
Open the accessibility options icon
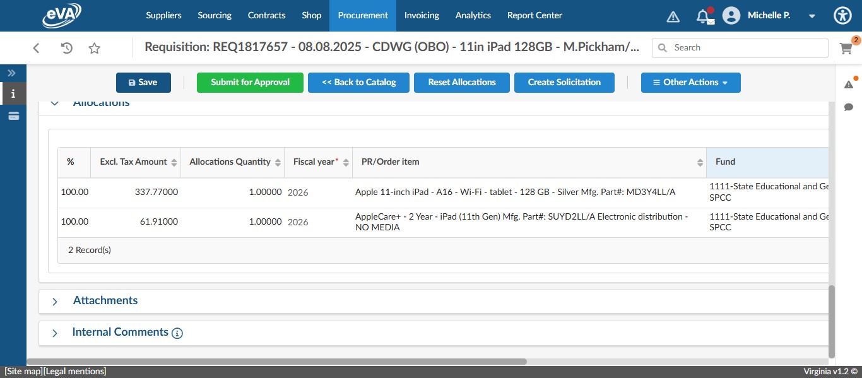point(842,15)
